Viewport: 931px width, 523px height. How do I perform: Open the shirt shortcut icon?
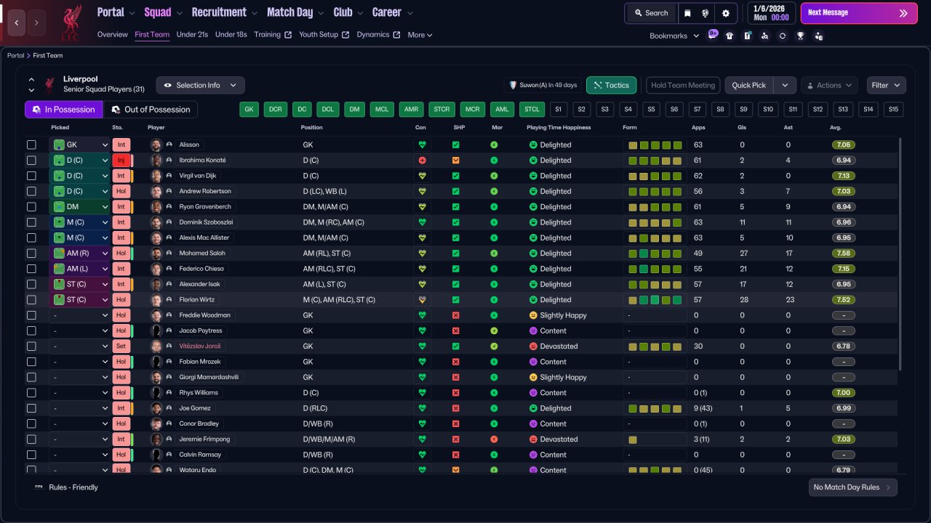coord(730,36)
